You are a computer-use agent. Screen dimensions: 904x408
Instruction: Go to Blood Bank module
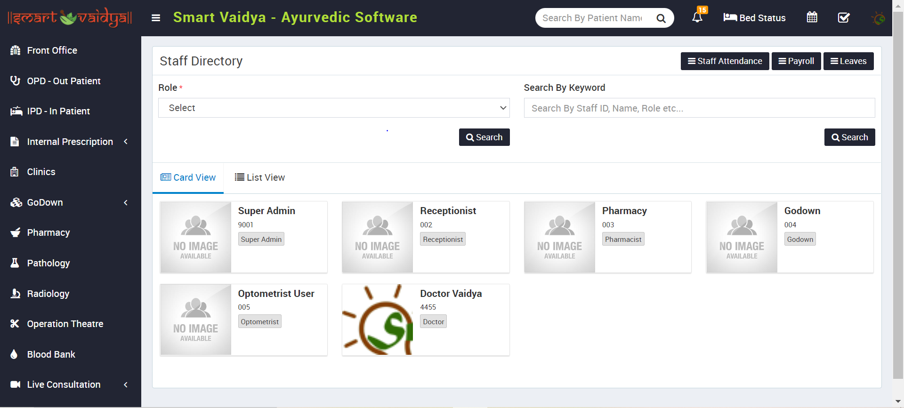pyautogui.click(x=51, y=354)
